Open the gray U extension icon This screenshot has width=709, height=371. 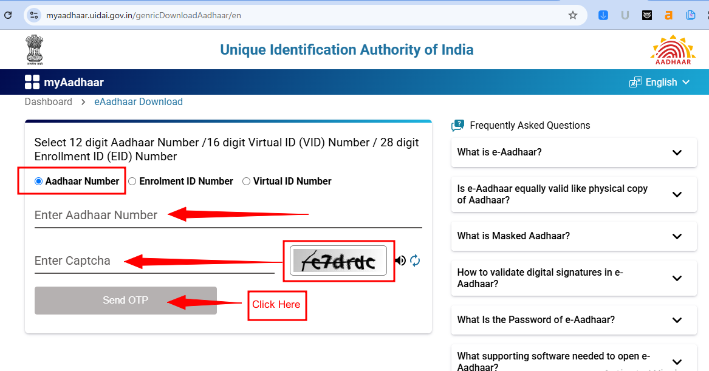(x=625, y=15)
